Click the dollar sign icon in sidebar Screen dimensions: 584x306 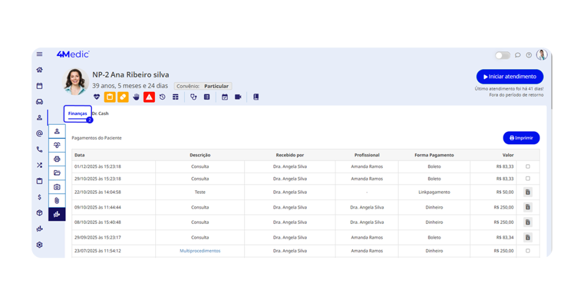click(39, 197)
